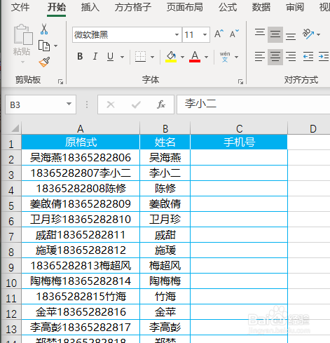Activate the Format Painter brush
The height and width of the screenshot is (343, 330).
pos(44,62)
